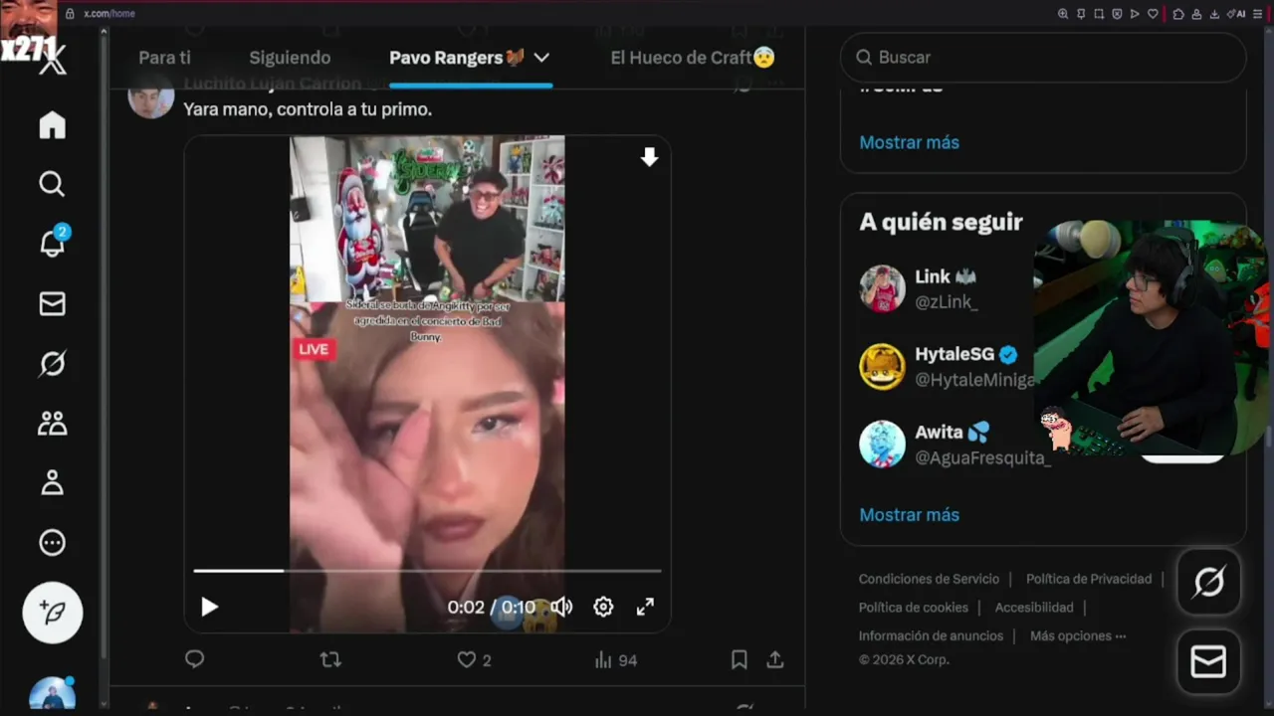Viewport: 1274px width, 716px height.
Task: Open Condiciones de Servicio link
Action: 929,579
